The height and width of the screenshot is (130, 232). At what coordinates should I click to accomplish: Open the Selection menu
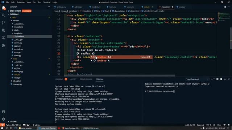21,2
